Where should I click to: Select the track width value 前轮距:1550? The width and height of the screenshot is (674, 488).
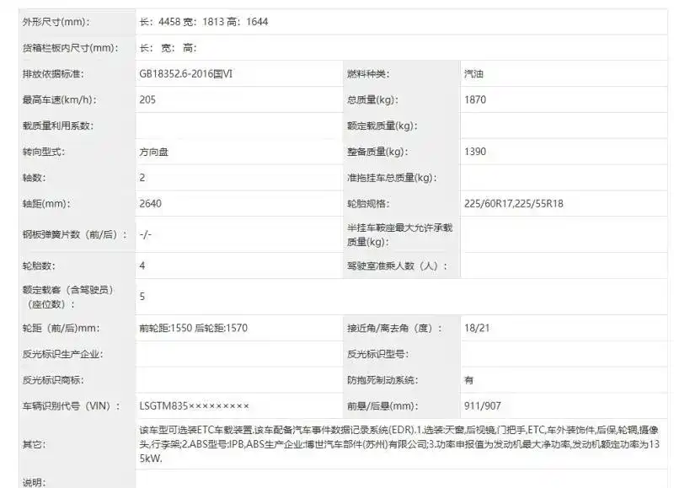(x=167, y=328)
